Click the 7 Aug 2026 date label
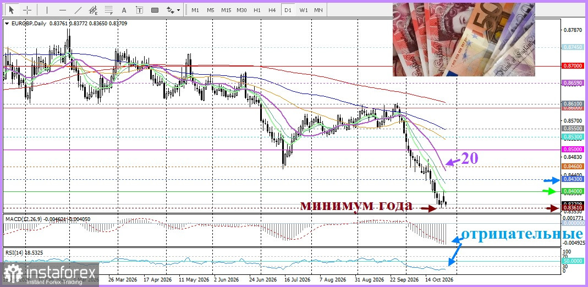This screenshot has height=287, width=588. [x=332, y=280]
